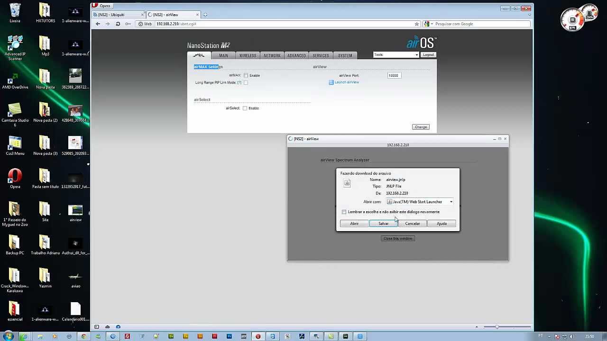Bookmark the page with the star icon
The image size is (607, 341).
(x=417, y=24)
